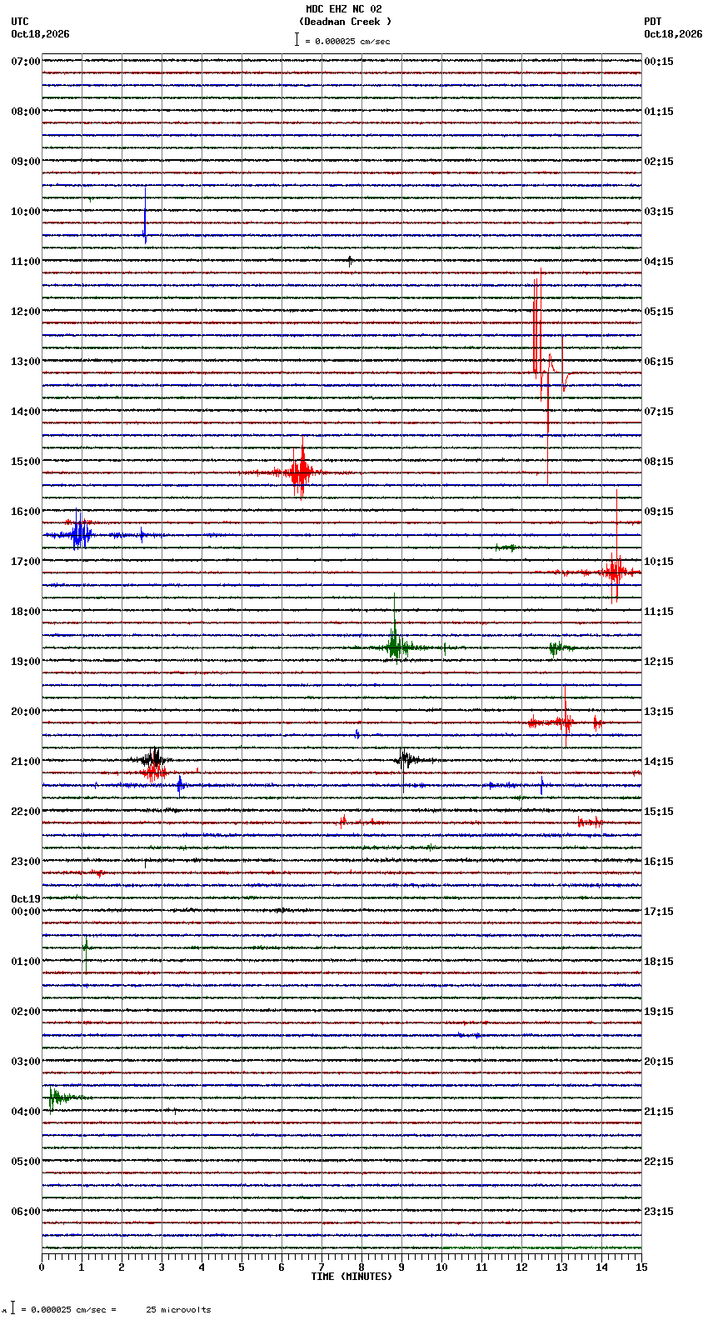The width and height of the screenshot is (708, 1320).
Task: Click the 19:00 UTC time label
Action: [x=26, y=662]
